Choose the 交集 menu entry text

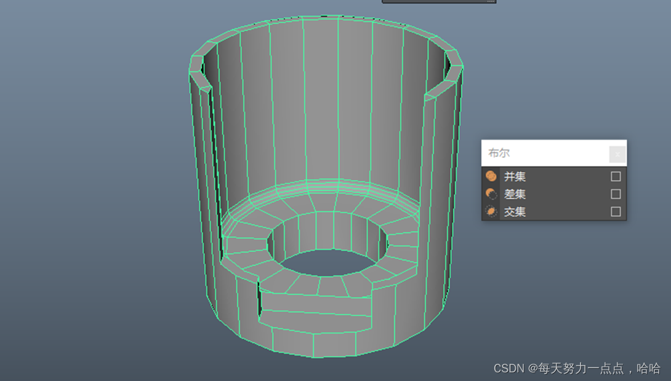click(515, 212)
